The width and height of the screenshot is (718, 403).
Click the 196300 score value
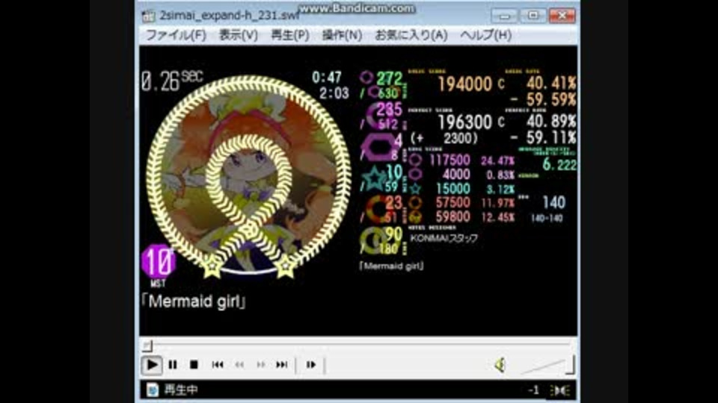pyautogui.click(x=464, y=122)
